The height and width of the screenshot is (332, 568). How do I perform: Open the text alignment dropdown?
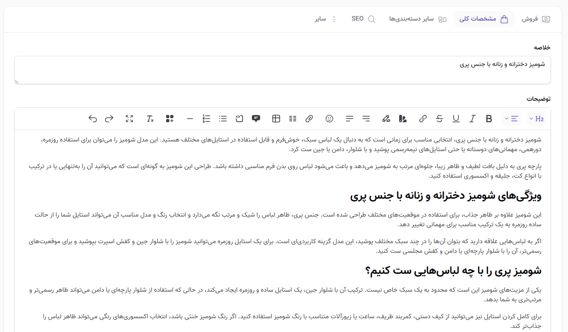pos(512,119)
